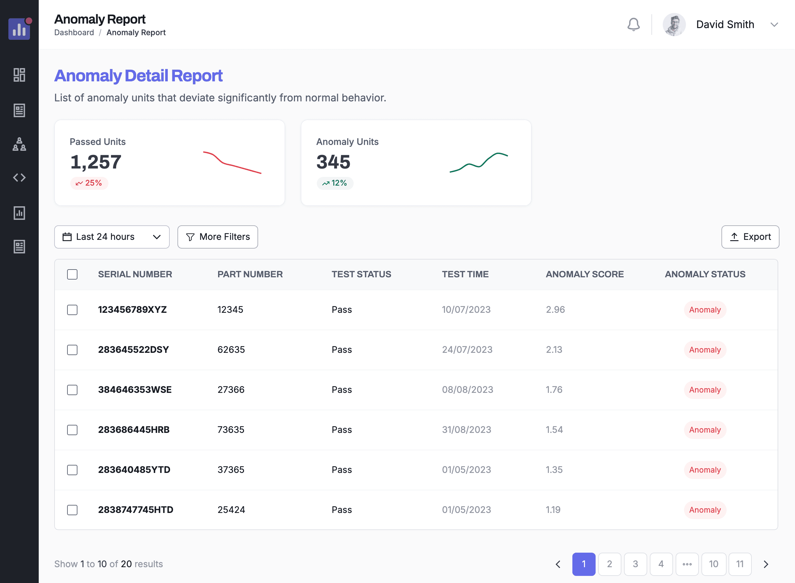The height and width of the screenshot is (583, 795).
Task: Click the next page arrow in pagination
Action: tap(766, 564)
